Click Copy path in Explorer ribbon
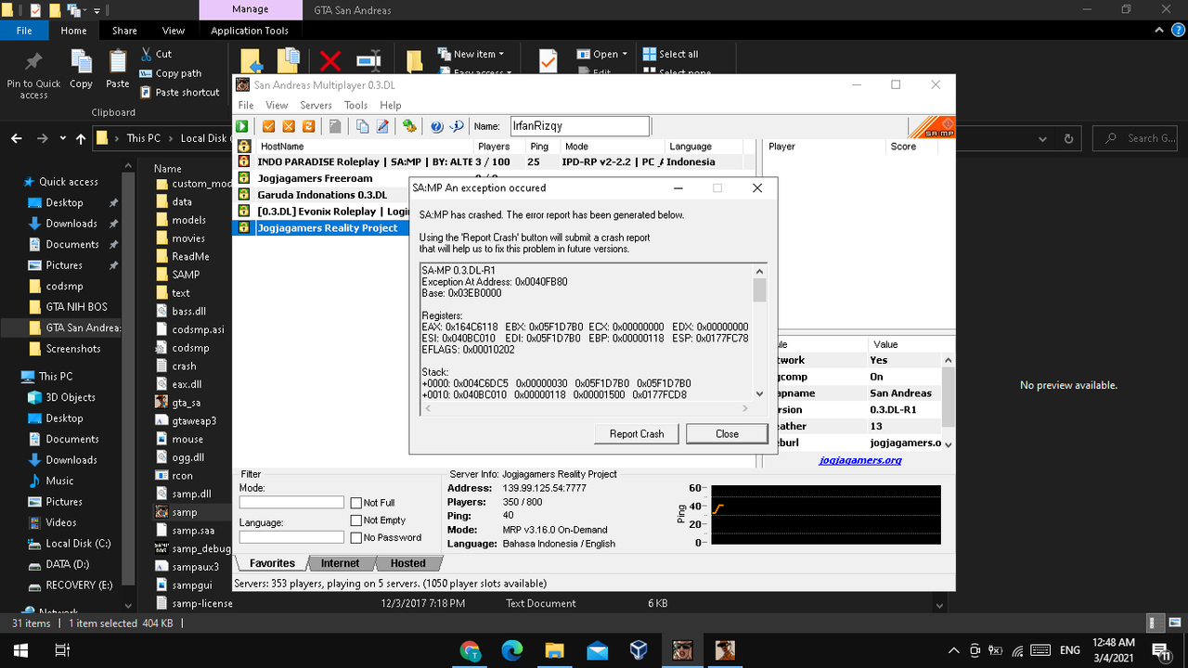1188x668 pixels. coord(171,73)
